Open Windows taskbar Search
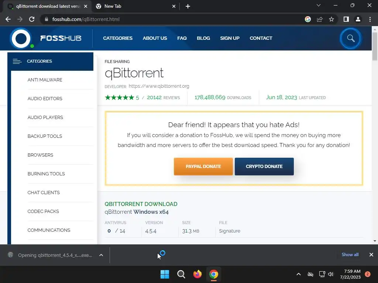This screenshot has height=283, width=378. click(181, 274)
